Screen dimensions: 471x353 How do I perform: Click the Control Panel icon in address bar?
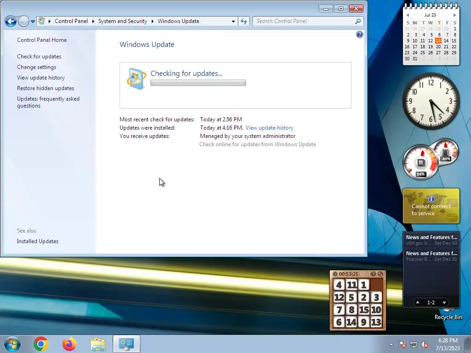[42, 21]
